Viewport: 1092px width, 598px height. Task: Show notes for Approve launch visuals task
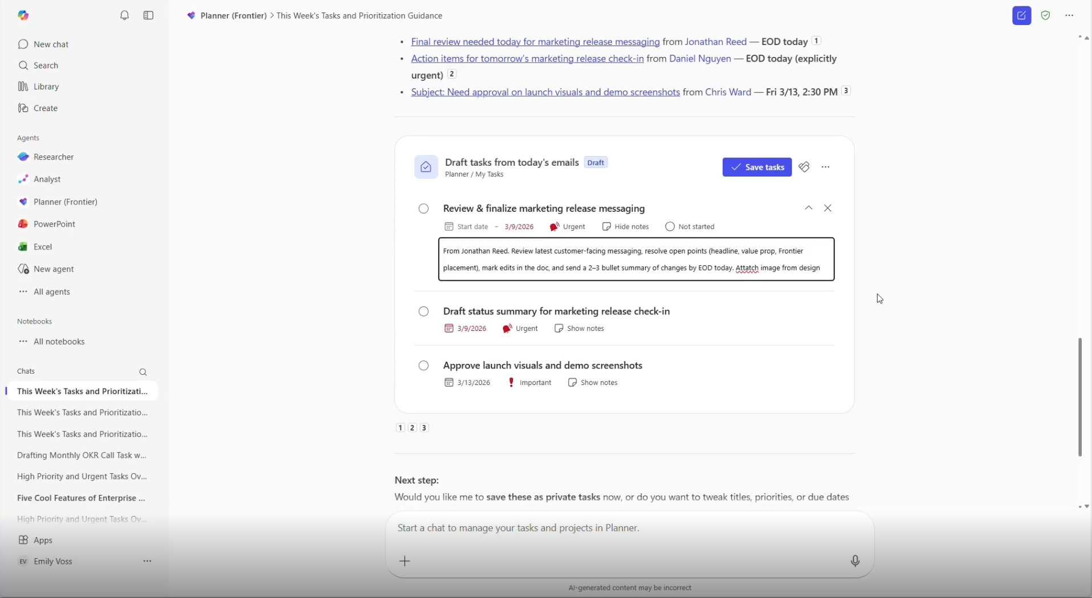click(x=593, y=383)
